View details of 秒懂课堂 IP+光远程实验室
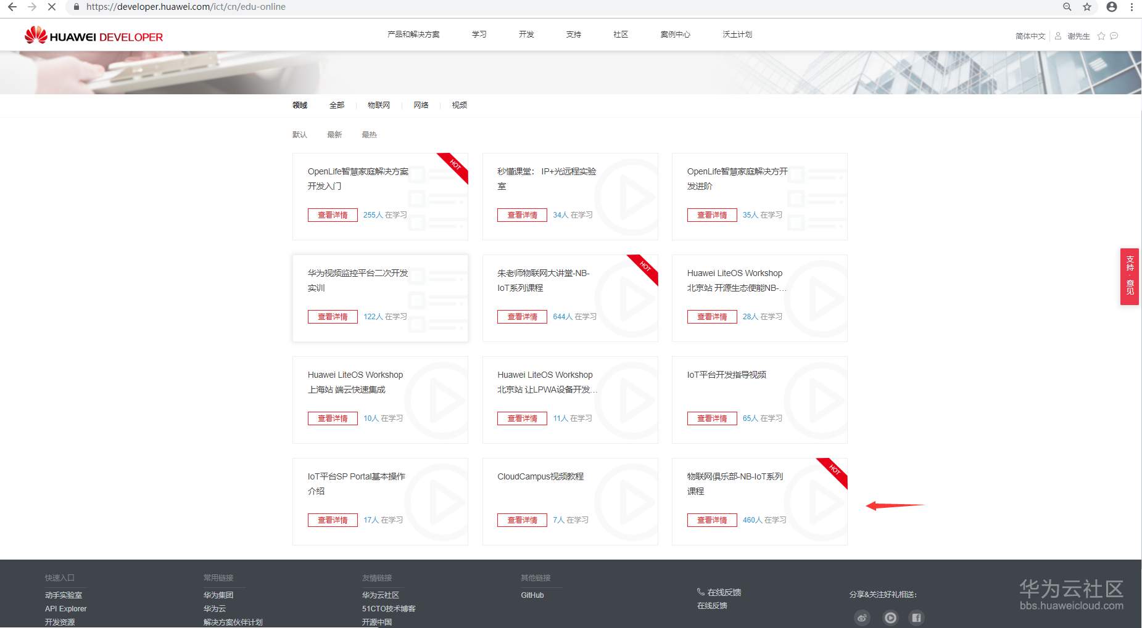This screenshot has width=1142, height=628. click(x=523, y=215)
